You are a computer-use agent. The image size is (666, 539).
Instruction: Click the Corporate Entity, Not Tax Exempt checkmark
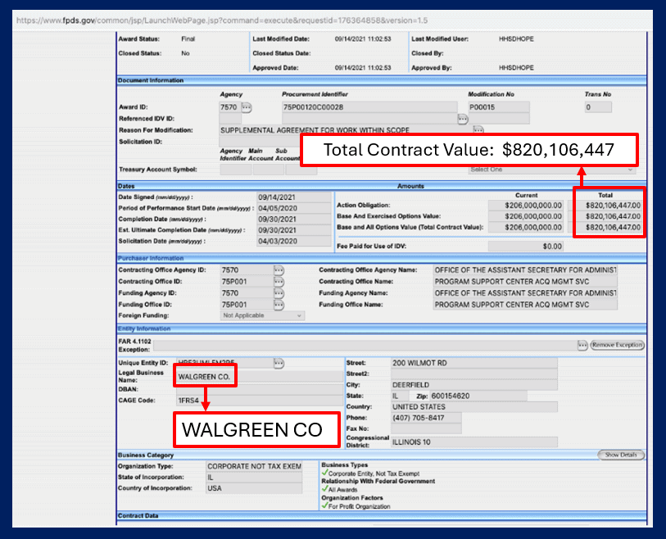tap(324, 473)
